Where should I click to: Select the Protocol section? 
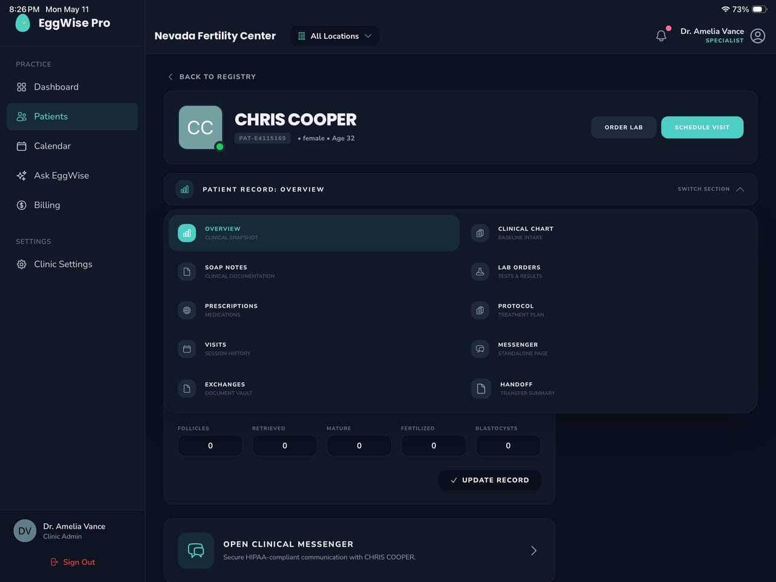pos(607,310)
